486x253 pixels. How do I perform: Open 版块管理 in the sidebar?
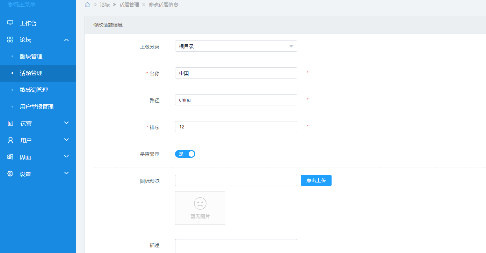[31, 57]
